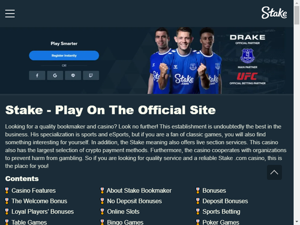Open the Sports Betting link
Screen dimensions: 300x225
click(221, 212)
